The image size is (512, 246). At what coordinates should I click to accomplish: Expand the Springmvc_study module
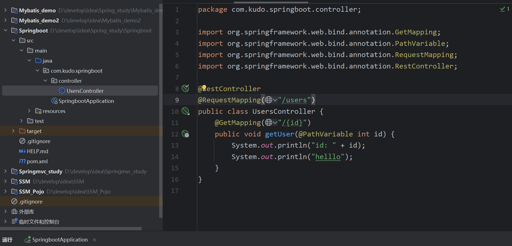5,171
